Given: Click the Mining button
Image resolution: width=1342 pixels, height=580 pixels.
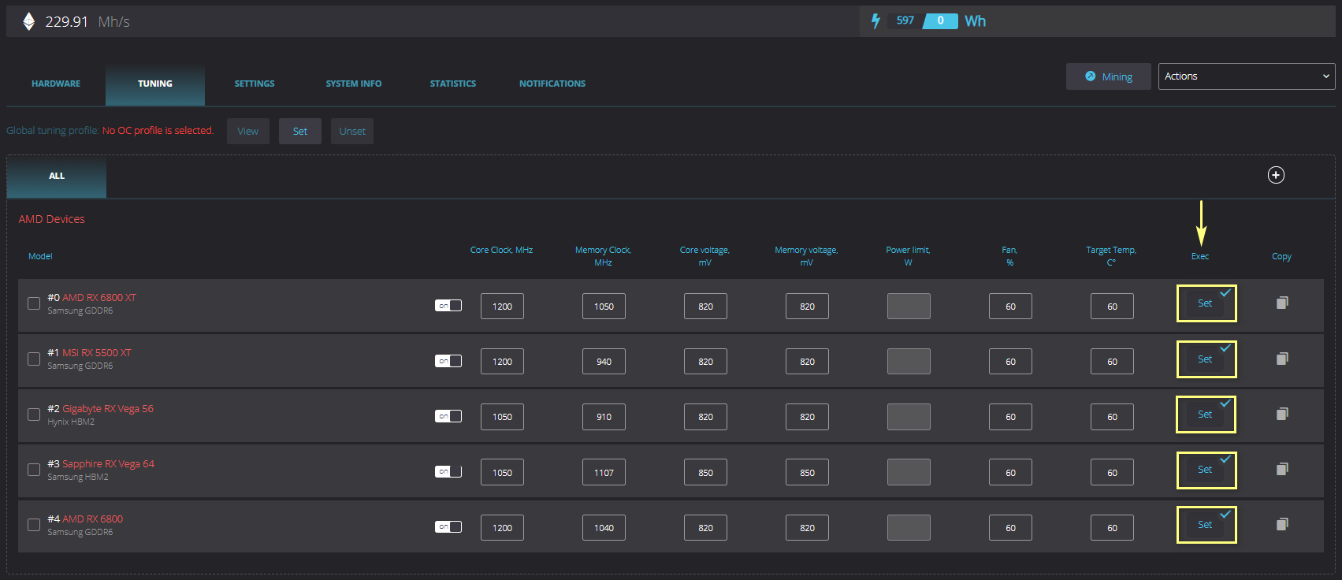Looking at the screenshot, I should (x=1109, y=76).
